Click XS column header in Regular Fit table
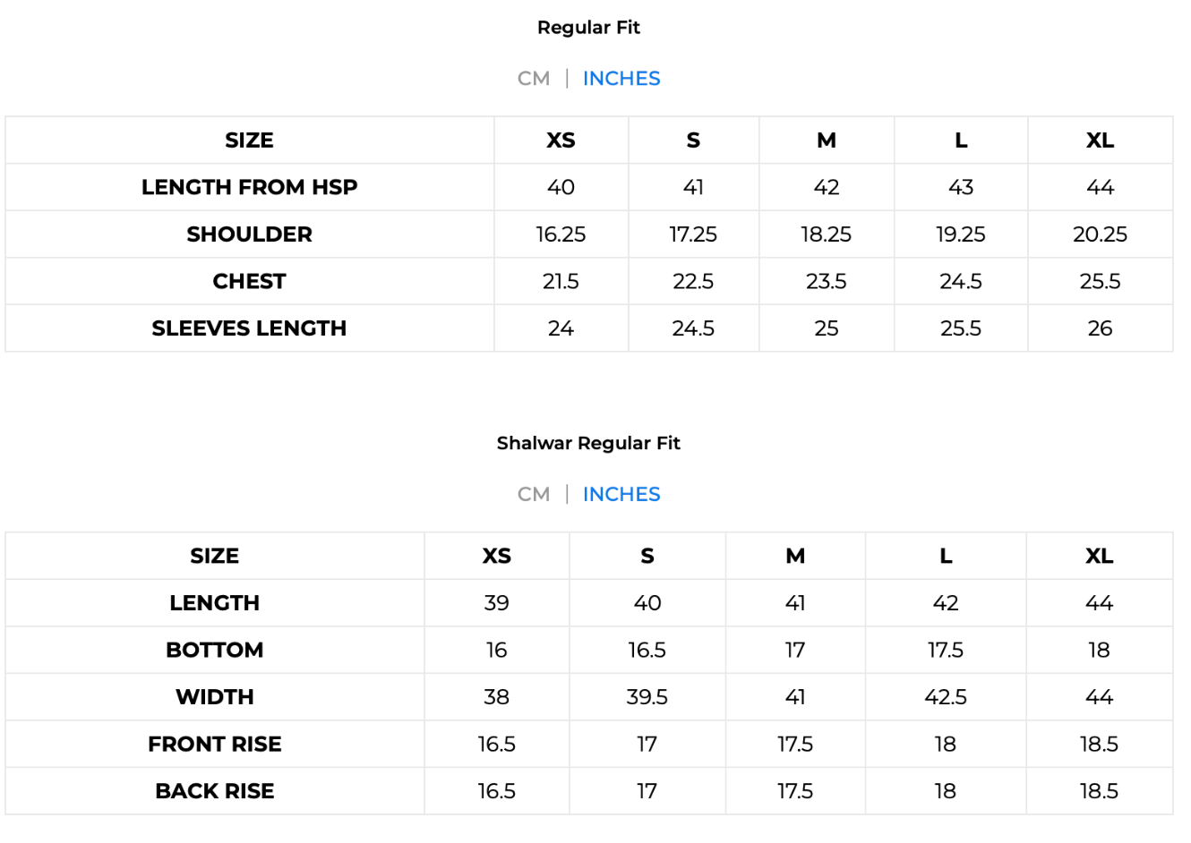1191x843 pixels. (561, 140)
